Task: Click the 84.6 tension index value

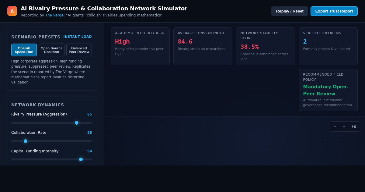Action: [185, 41]
